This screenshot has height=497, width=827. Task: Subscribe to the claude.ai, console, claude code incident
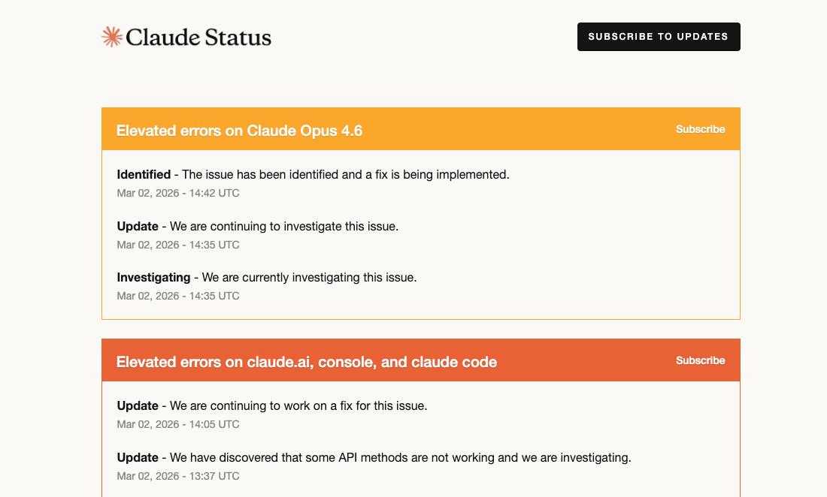700,360
